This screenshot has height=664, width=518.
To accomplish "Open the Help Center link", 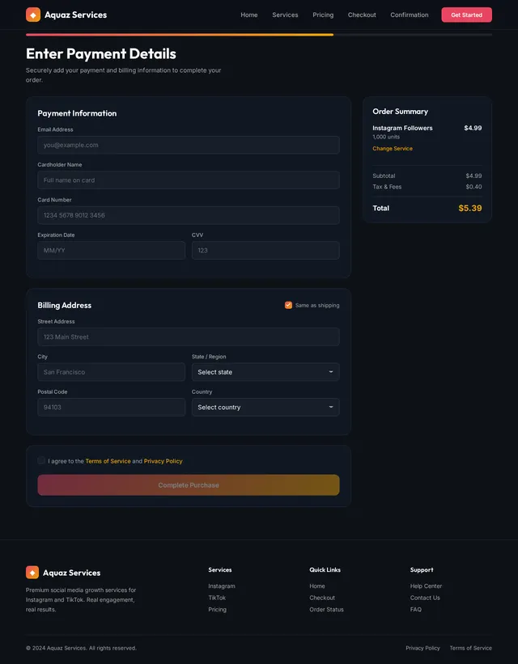I will click(x=426, y=586).
